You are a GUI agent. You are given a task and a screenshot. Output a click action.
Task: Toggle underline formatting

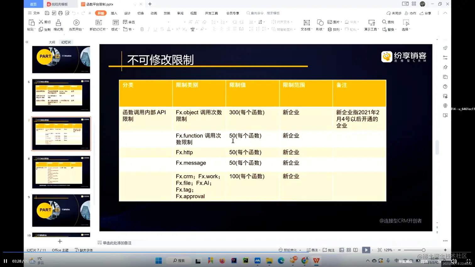tap(155, 29)
